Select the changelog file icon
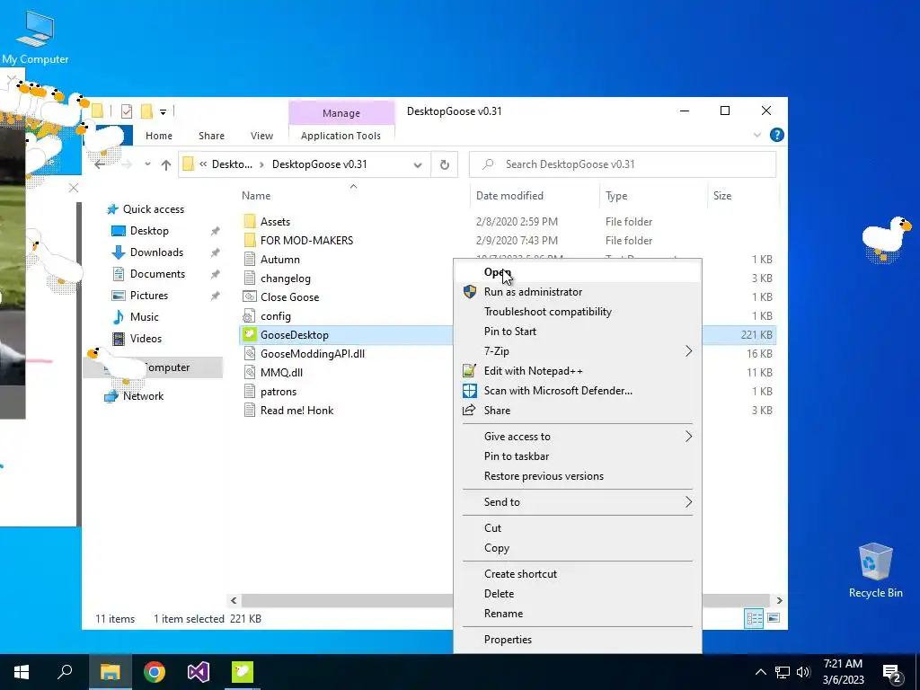The image size is (920, 690). (250, 279)
